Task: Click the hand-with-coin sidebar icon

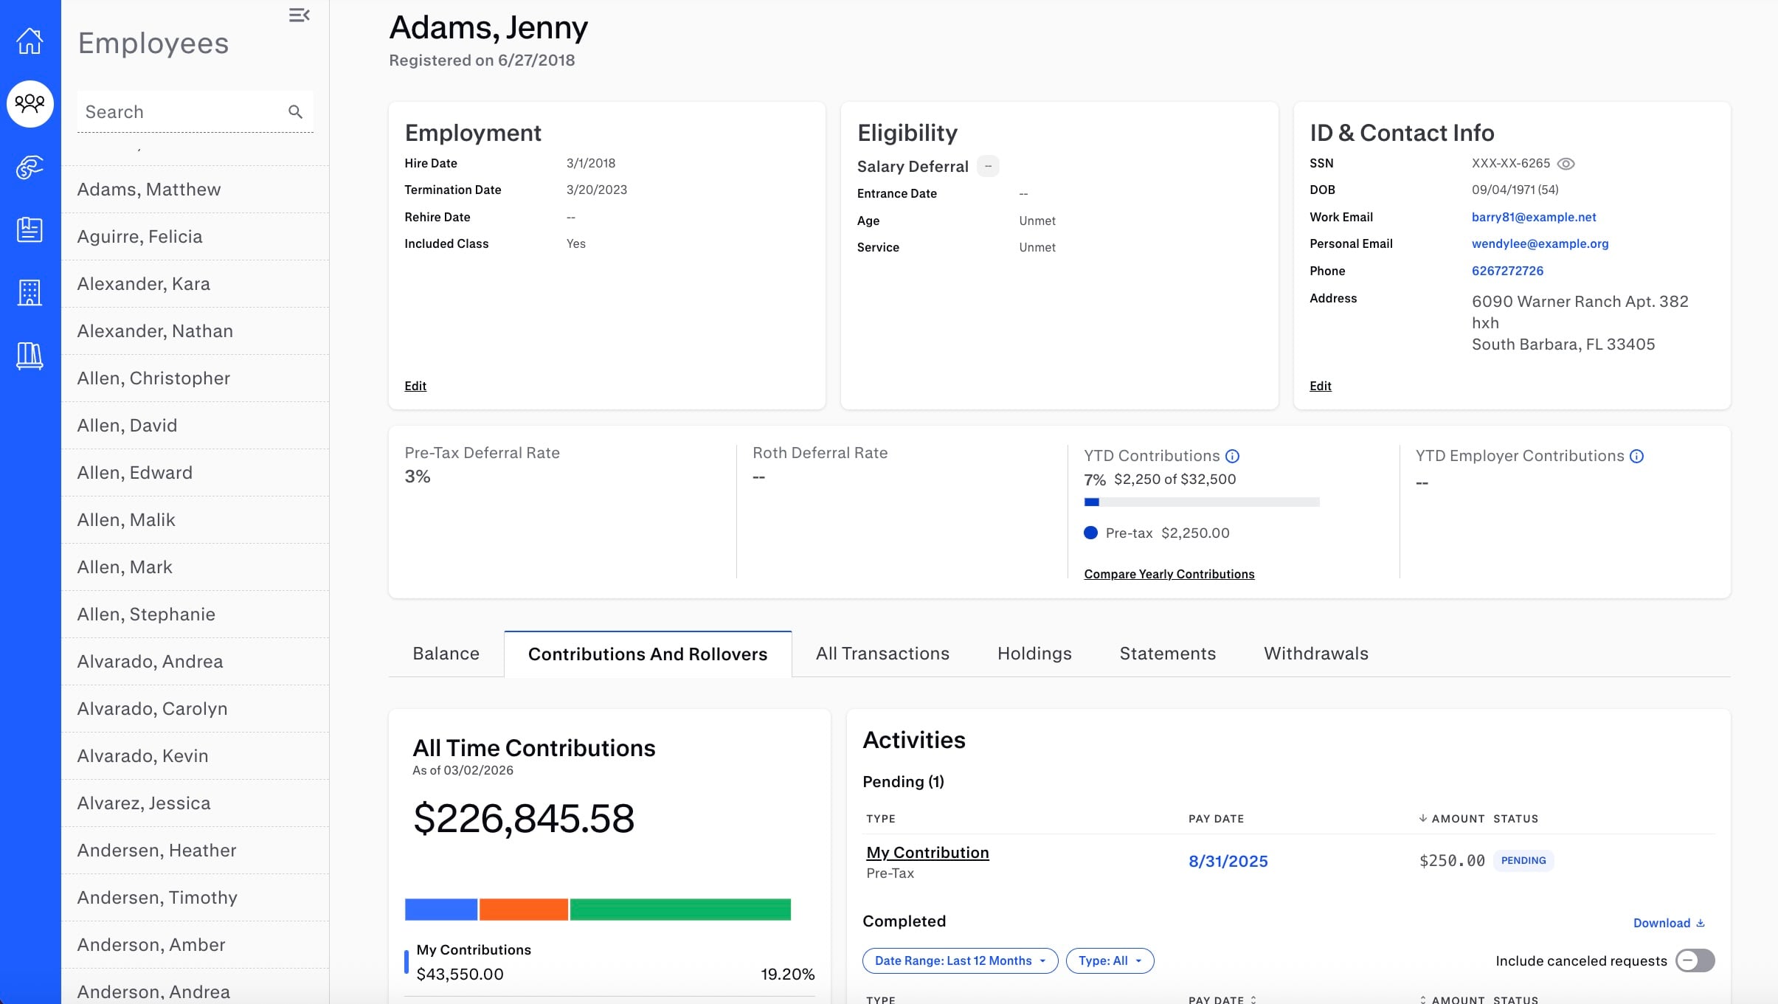Action: (x=30, y=167)
